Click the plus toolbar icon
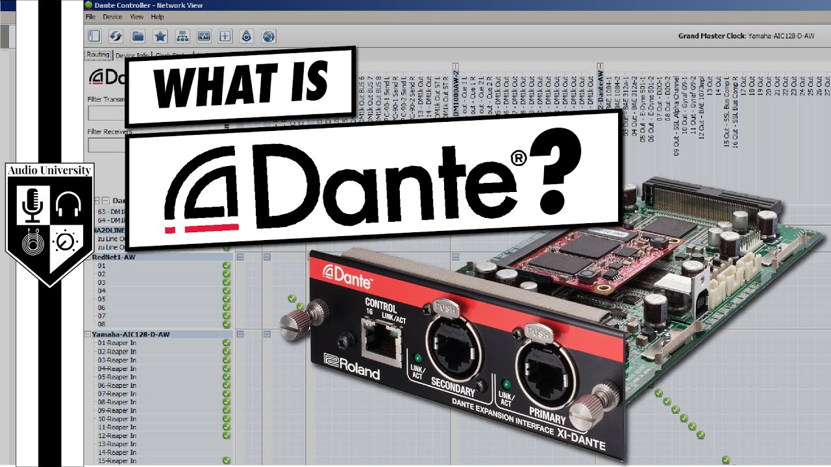The width and height of the screenshot is (831, 467). pos(225,36)
